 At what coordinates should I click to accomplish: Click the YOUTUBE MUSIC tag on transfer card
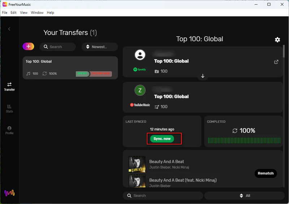point(101,74)
